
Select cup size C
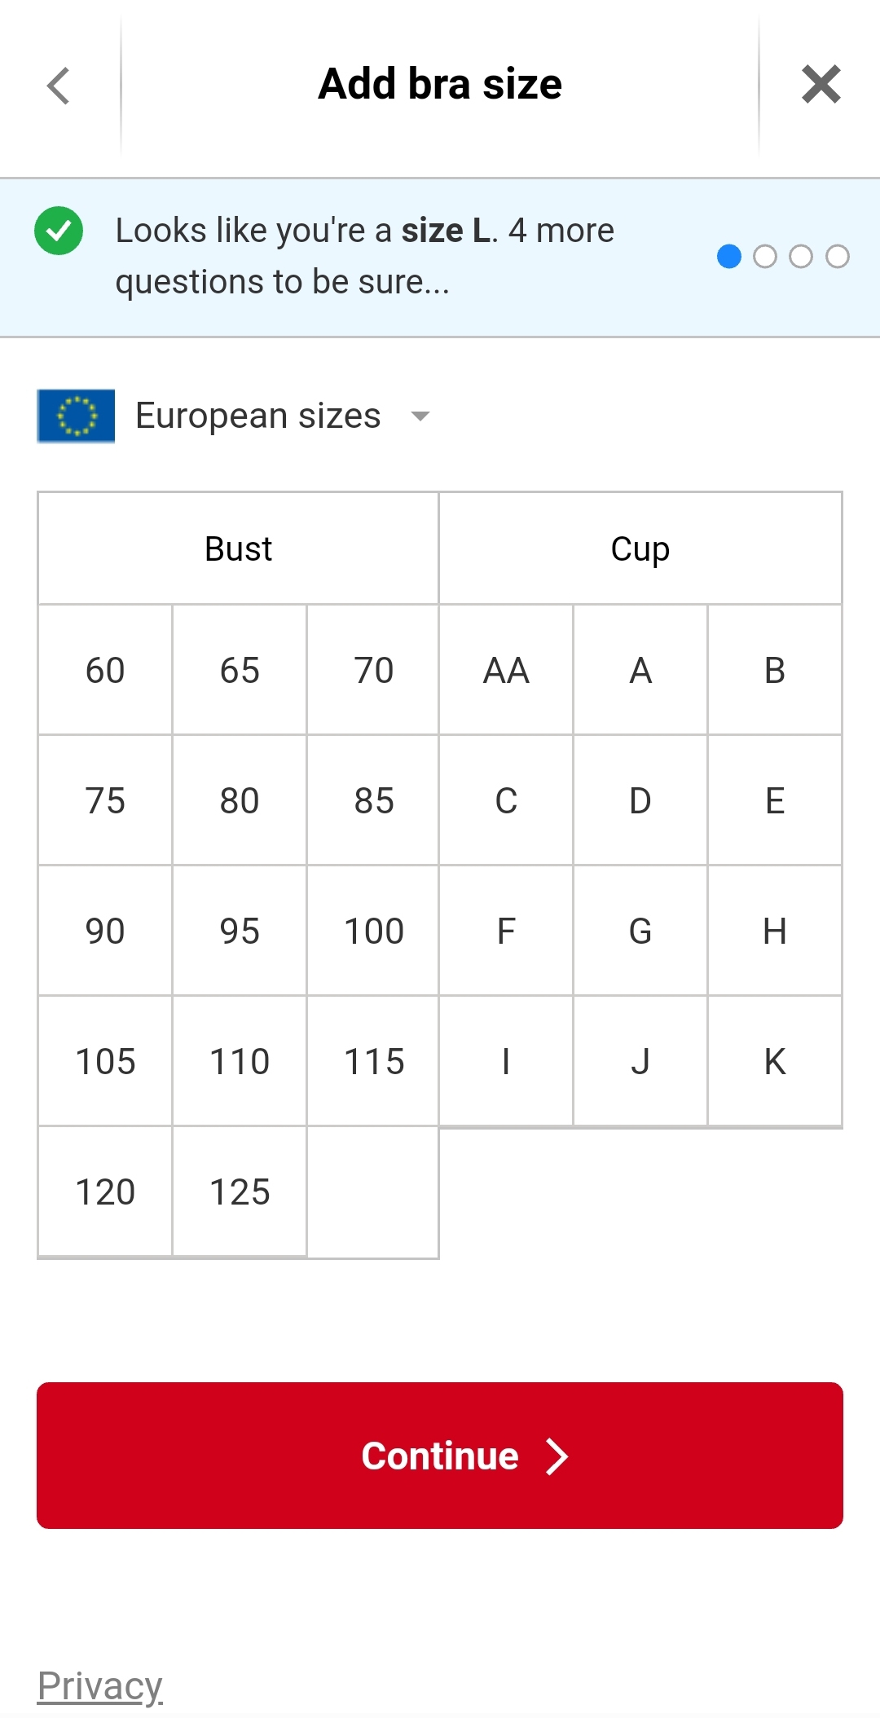[506, 800]
